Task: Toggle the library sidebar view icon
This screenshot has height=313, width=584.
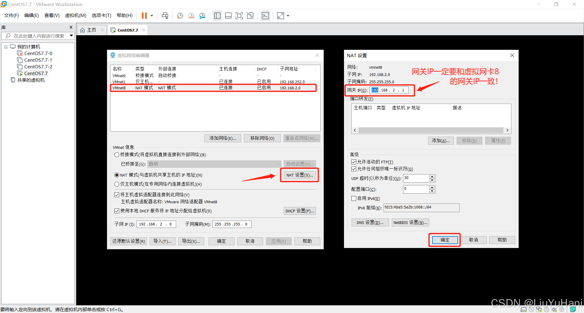Action: (x=217, y=16)
